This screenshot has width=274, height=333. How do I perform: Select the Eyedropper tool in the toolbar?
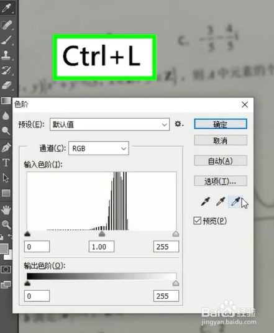[x=6, y=8]
